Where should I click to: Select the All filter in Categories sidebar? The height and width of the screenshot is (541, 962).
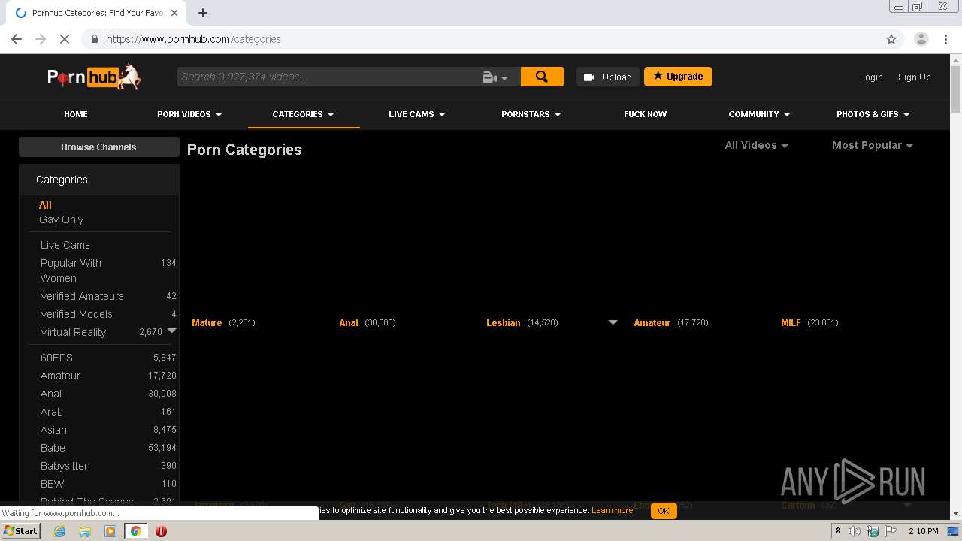click(45, 205)
